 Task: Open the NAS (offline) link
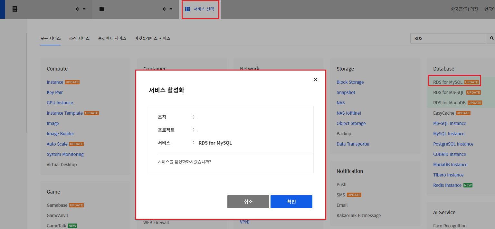click(x=349, y=113)
